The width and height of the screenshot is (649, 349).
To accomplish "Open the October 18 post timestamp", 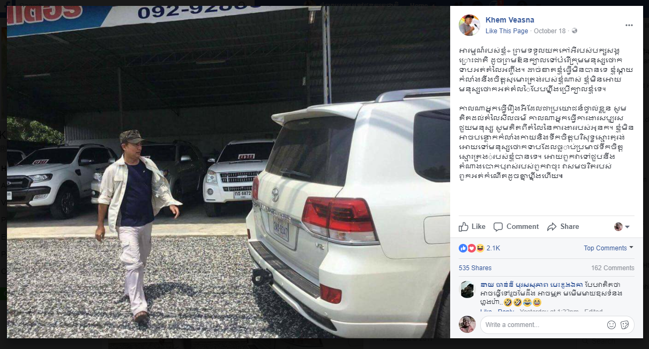I will point(550,31).
